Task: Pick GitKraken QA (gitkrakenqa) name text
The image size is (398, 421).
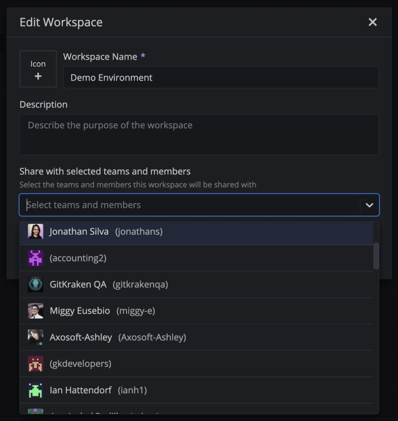Action: point(109,285)
